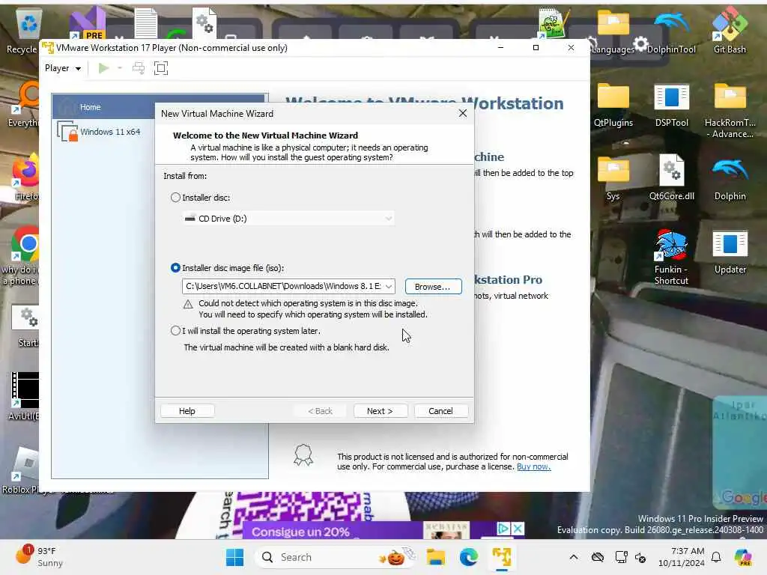Open the Updater desktop icon
Screen dimensions: 767x575
[x=730, y=252]
